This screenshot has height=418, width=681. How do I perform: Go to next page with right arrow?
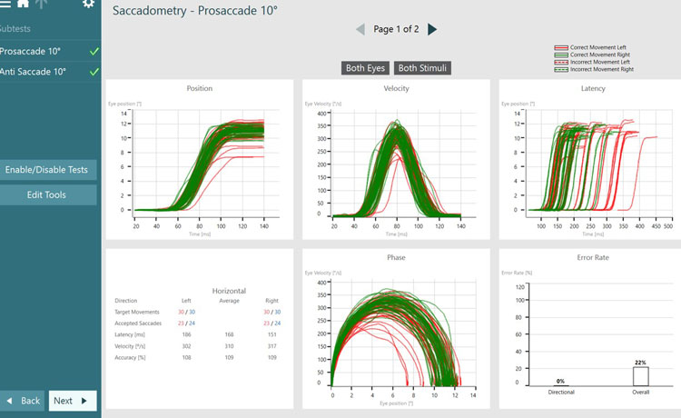[432, 30]
